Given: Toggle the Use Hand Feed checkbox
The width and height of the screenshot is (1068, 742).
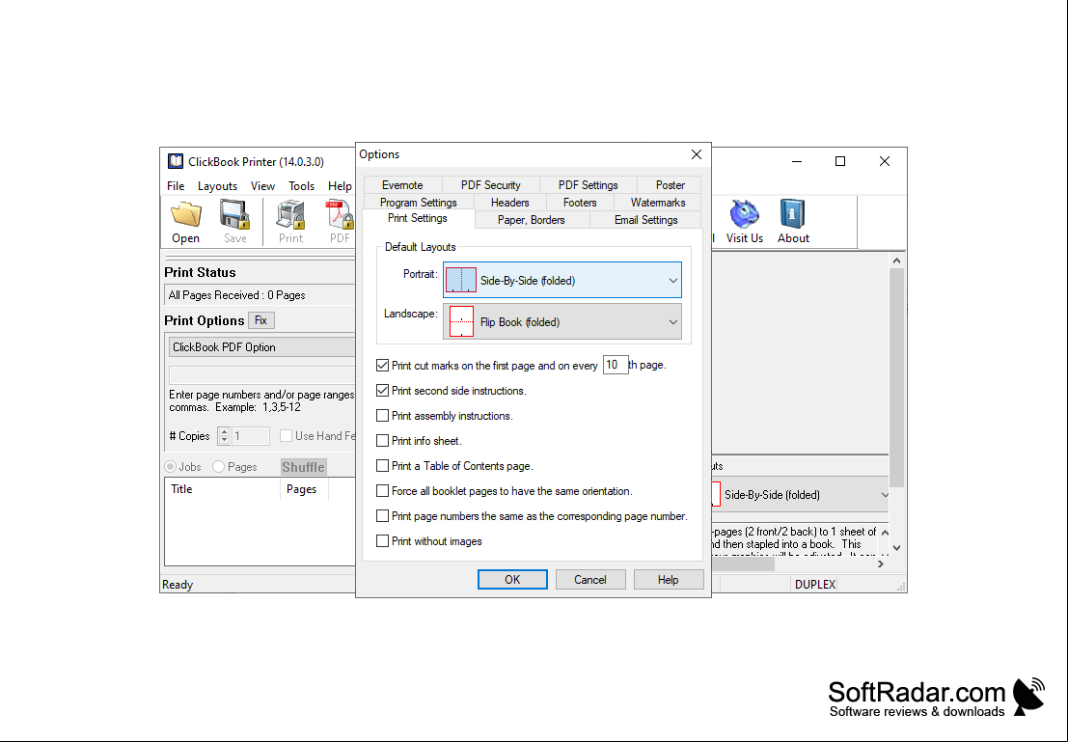Looking at the screenshot, I should (287, 435).
